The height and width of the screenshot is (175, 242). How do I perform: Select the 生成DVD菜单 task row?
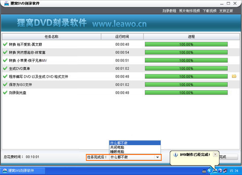[121, 68]
